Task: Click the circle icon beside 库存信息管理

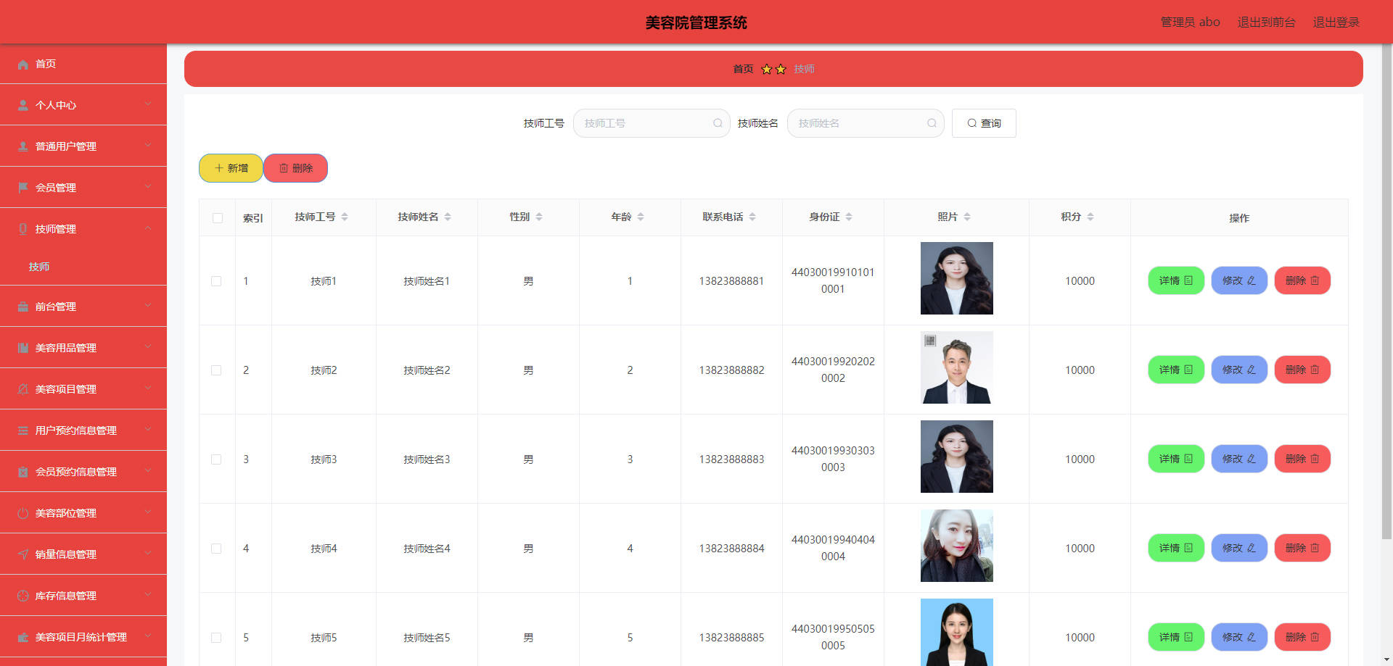Action: click(23, 596)
